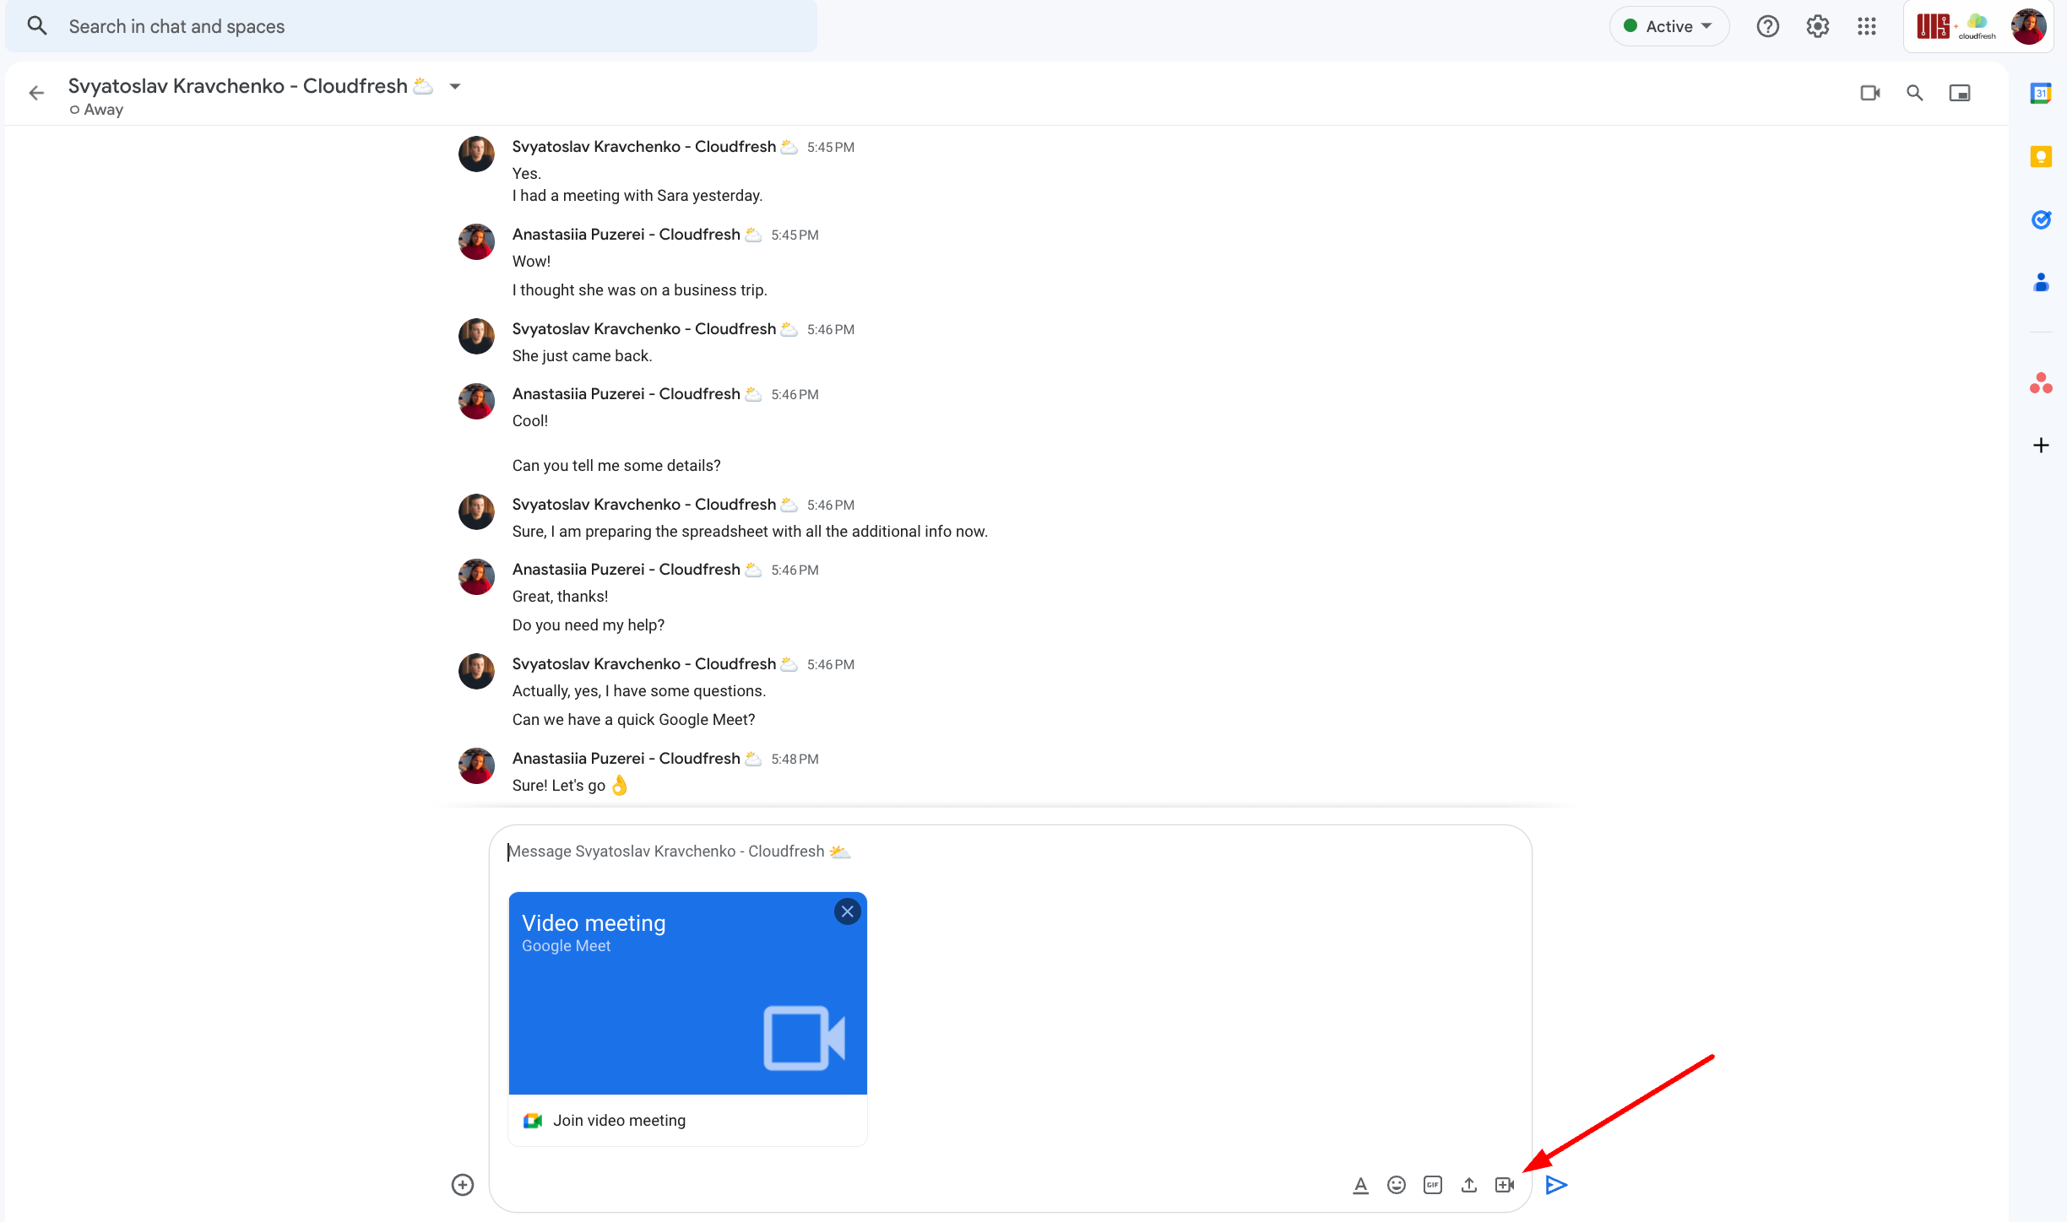Click the Google apps grid icon
2067x1222 pixels.
(1866, 26)
